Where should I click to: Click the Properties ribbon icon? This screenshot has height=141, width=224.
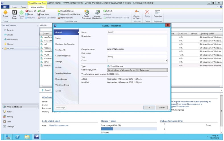point(158,12)
